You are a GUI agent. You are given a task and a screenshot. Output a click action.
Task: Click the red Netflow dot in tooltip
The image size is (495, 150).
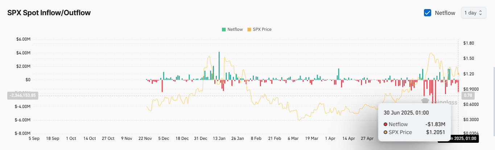(385, 124)
